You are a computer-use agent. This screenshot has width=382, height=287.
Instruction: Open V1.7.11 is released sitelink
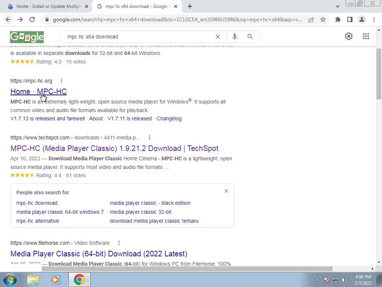(x=129, y=118)
